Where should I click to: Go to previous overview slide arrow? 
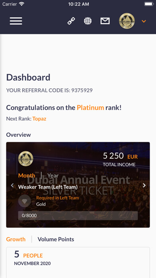(x=12, y=185)
